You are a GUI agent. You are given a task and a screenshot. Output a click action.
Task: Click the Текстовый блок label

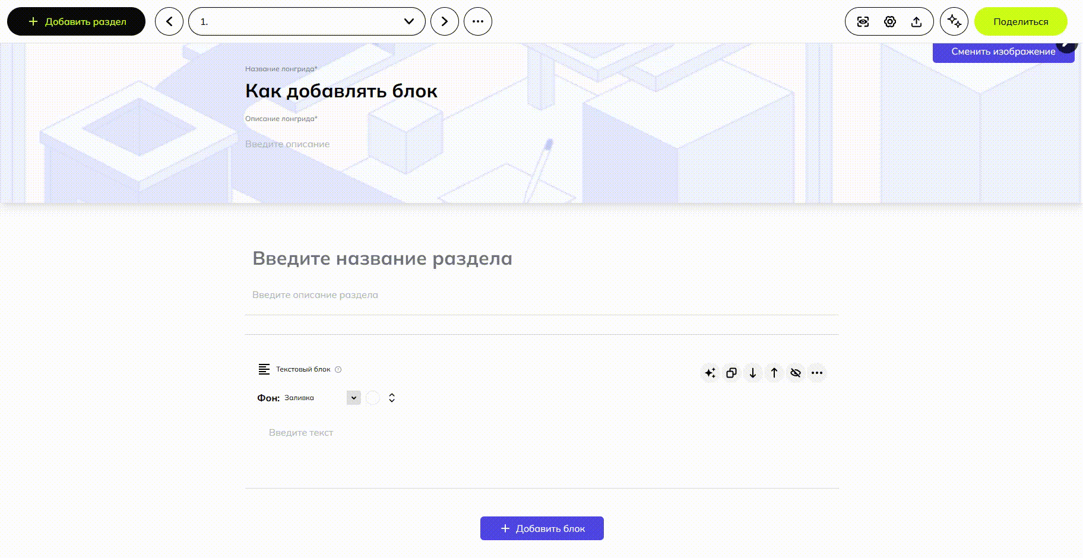[303, 369]
